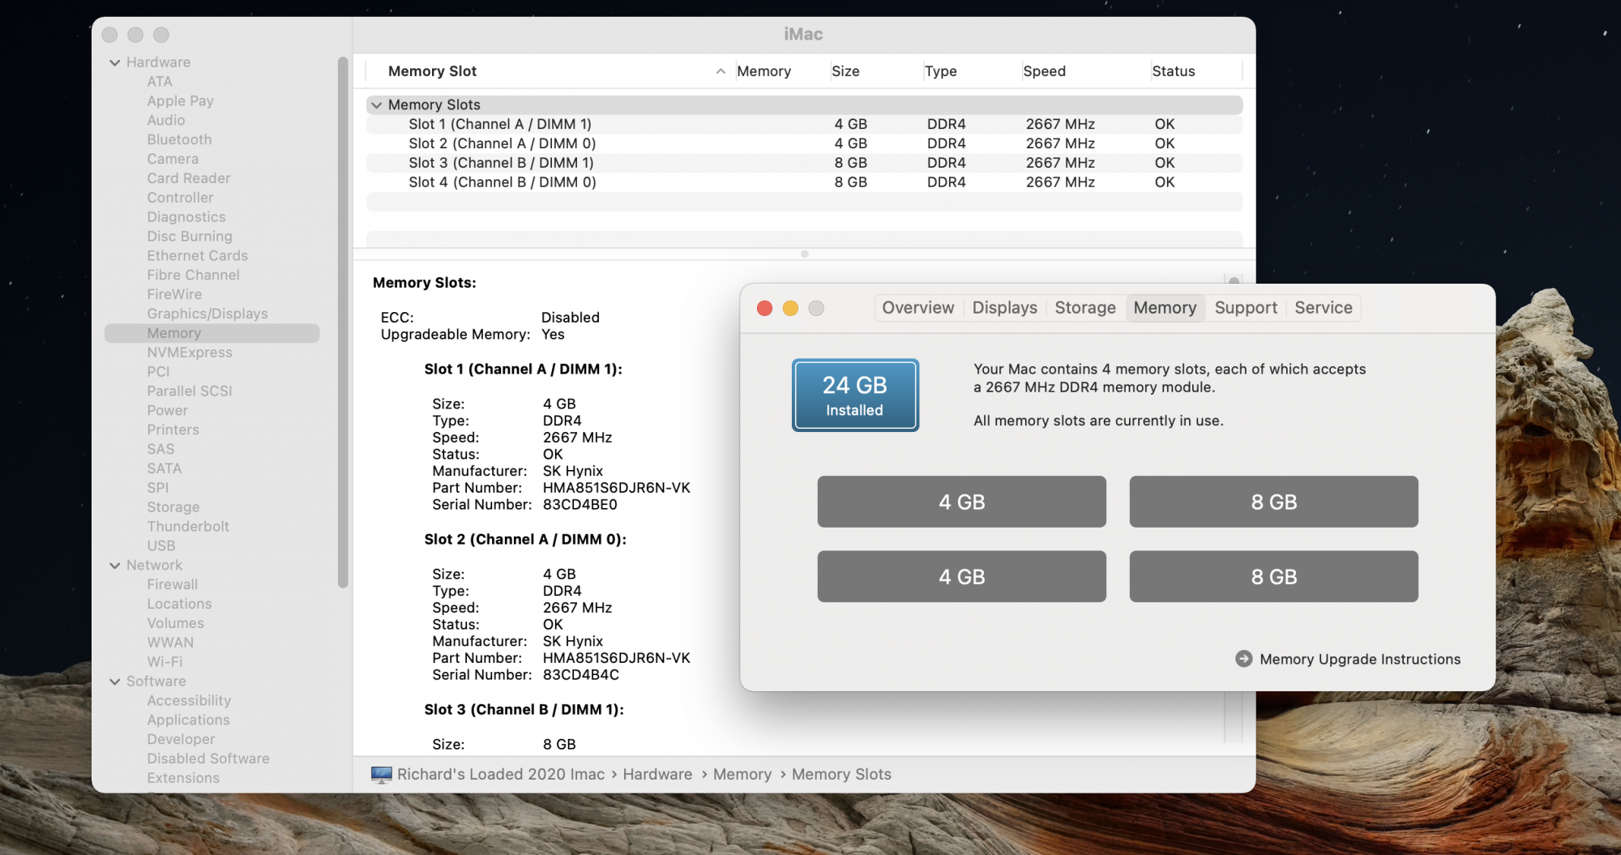1621x855 pixels.
Task: Select Graphics/Displays in the sidebar
Action: (207, 314)
